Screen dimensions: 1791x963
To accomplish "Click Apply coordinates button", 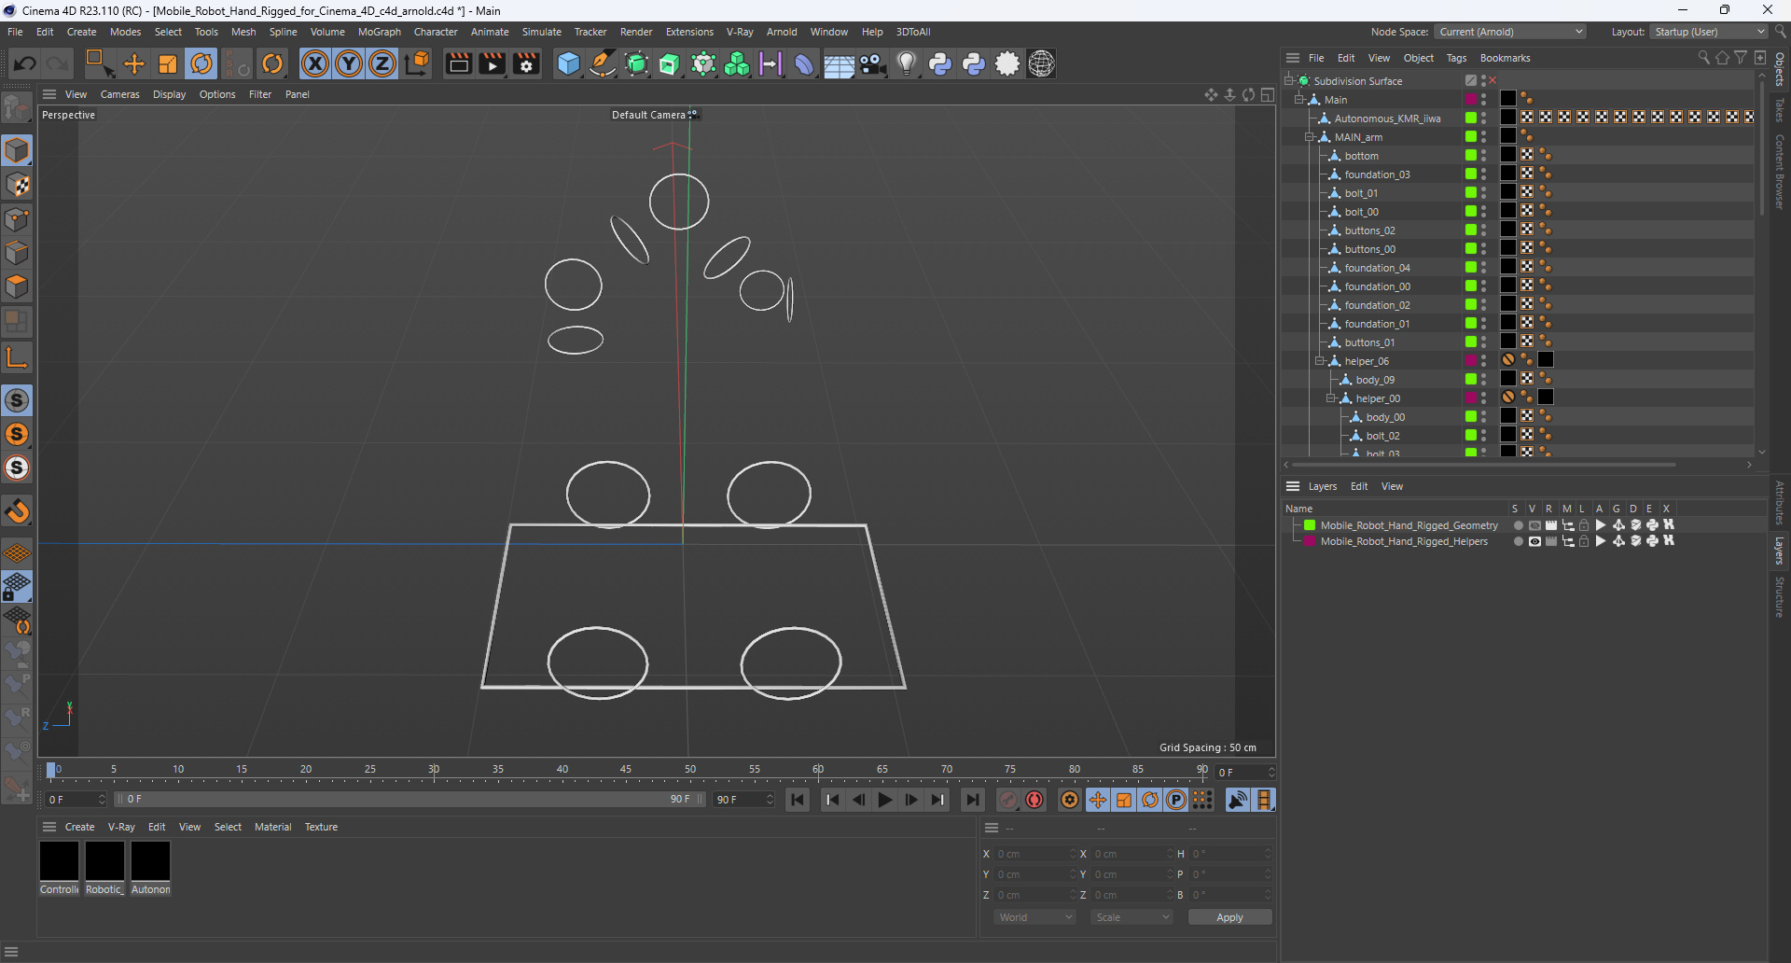I will [1229, 917].
